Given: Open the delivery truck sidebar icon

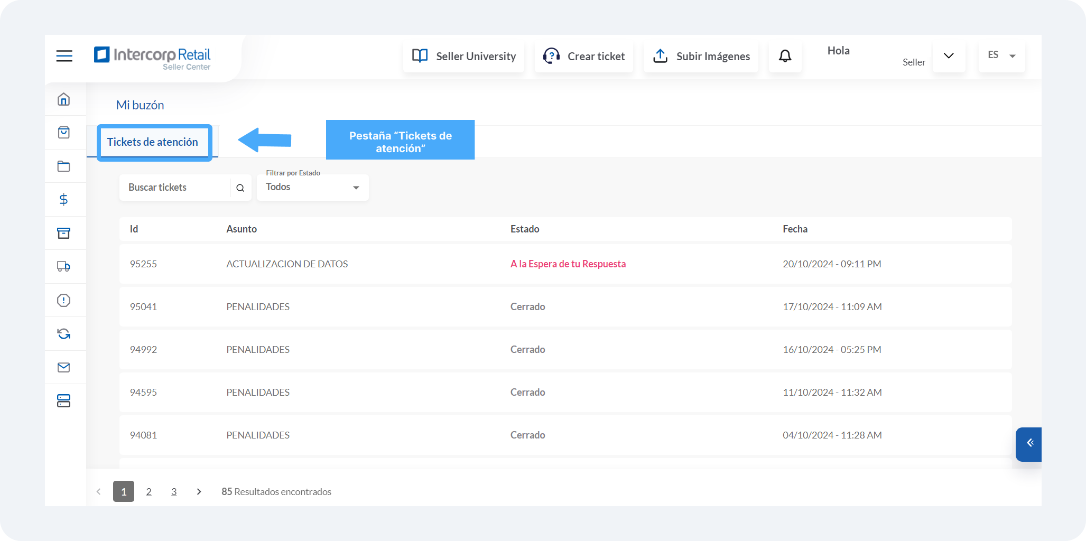Looking at the screenshot, I should click(63, 266).
